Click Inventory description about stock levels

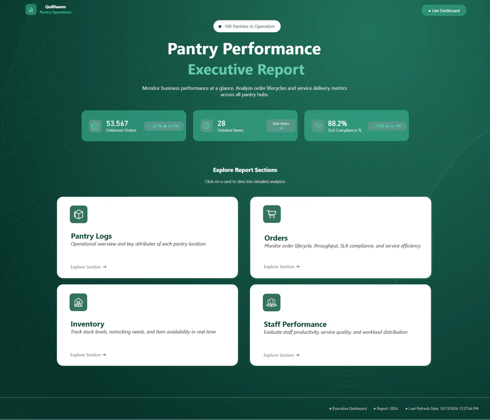click(143, 332)
